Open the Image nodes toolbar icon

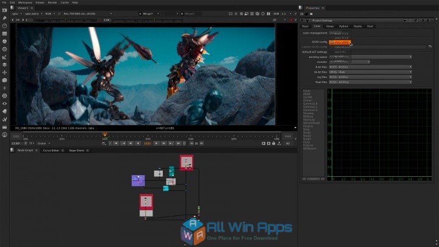coord(4,10)
